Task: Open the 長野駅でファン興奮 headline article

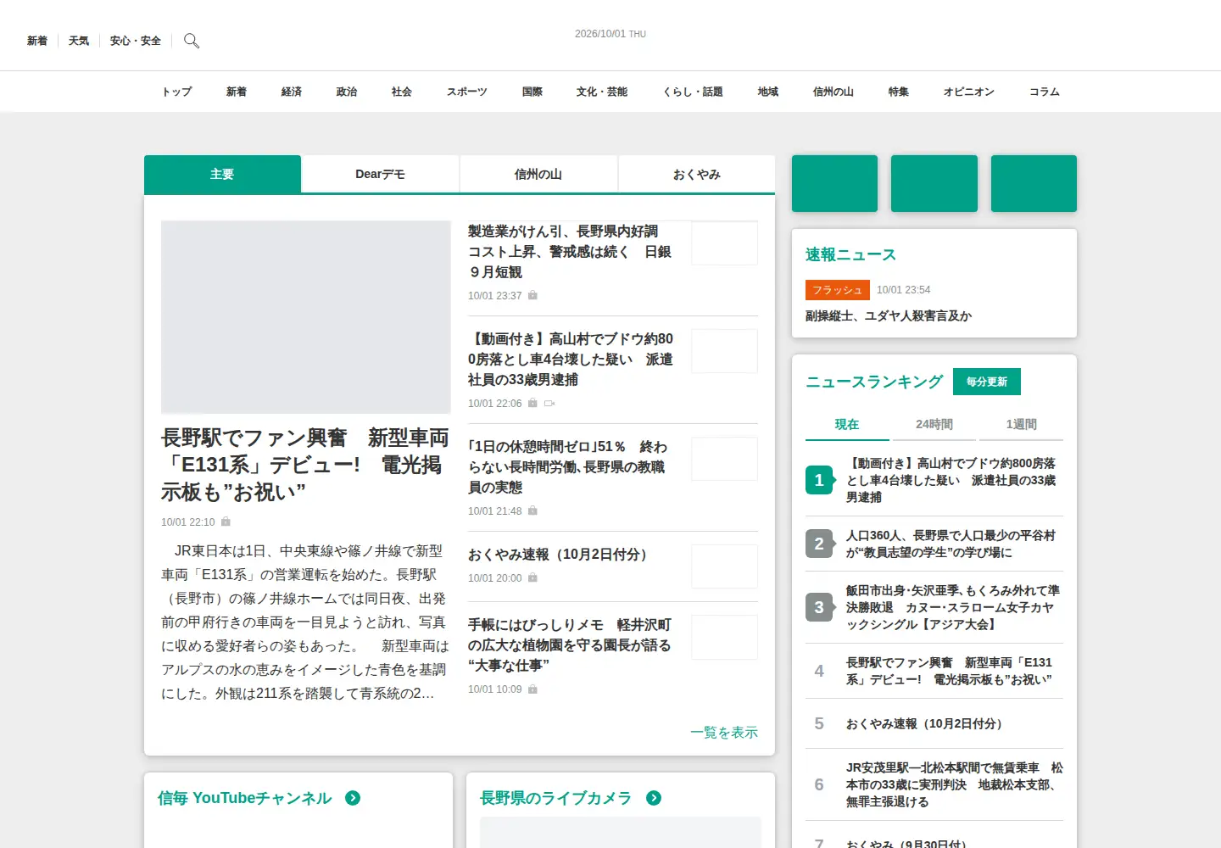Action: [x=305, y=465]
